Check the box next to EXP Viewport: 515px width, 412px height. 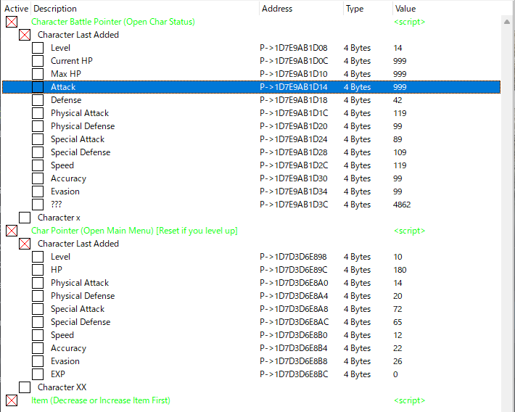coord(38,374)
